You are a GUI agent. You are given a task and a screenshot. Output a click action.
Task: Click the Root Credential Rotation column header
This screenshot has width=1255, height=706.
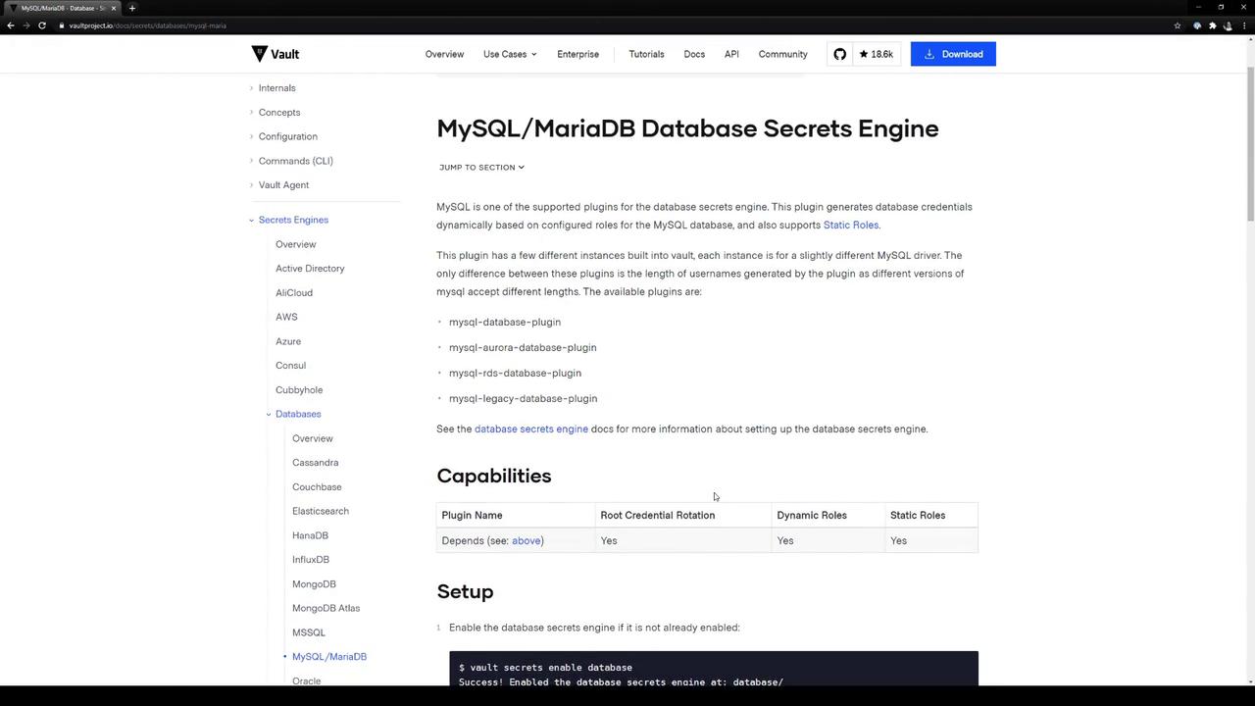tap(658, 516)
